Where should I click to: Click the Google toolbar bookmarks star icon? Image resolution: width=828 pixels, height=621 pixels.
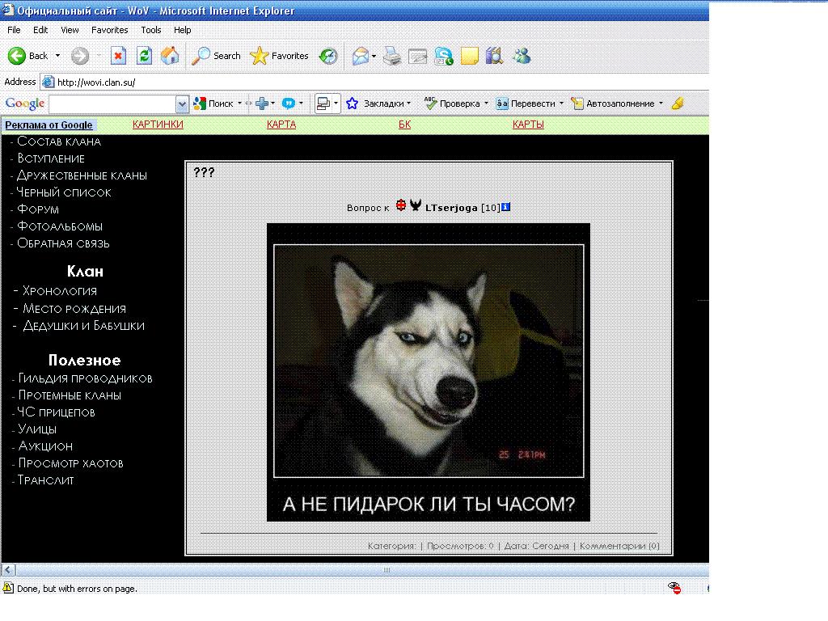click(353, 103)
